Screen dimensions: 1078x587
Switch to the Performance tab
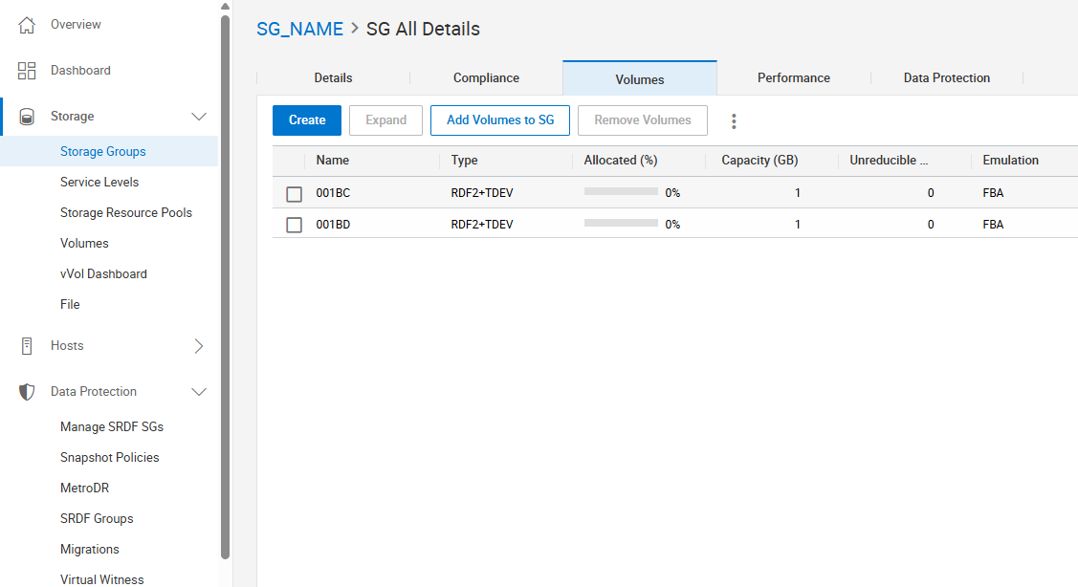[793, 78]
